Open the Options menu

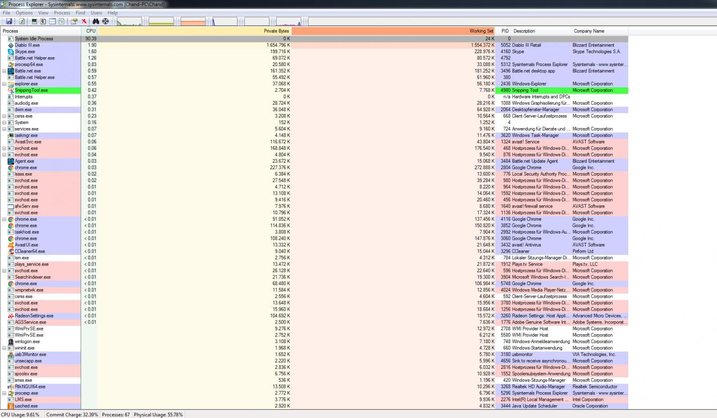coord(24,13)
